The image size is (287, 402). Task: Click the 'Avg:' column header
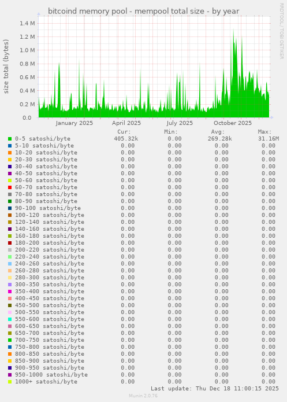[218, 132]
